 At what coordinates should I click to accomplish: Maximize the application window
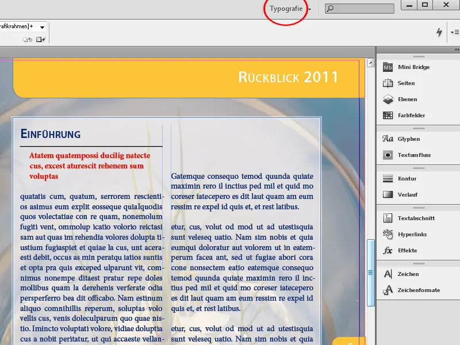425,5
